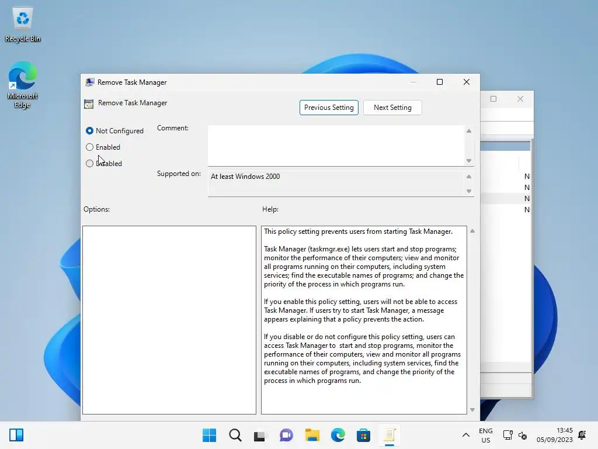Screen dimensions: 598x449
Task: Click the notification bell tray icon
Action: (x=582, y=435)
